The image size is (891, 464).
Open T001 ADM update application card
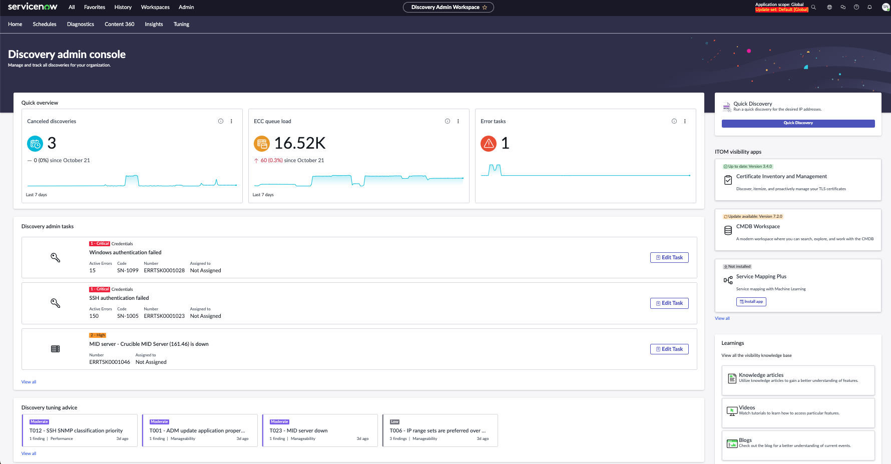pyautogui.click(x=200, y=430)
